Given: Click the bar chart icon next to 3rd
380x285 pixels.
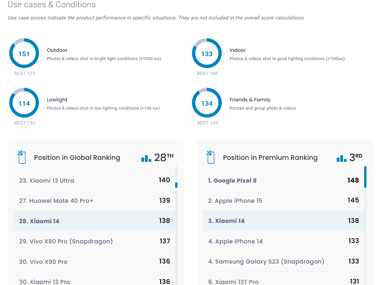Looking at the screenshot, I should click(x=341, y=159).
